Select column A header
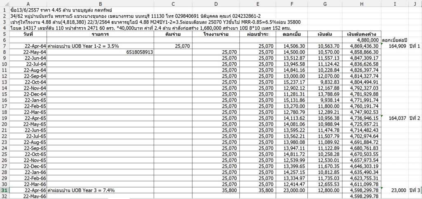Viewport: 422px width, 199px height. click(x=28, y=3)
